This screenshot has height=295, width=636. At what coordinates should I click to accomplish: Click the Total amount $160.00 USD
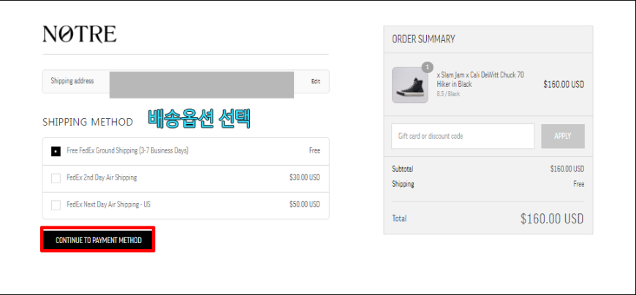tap(552, 219)
